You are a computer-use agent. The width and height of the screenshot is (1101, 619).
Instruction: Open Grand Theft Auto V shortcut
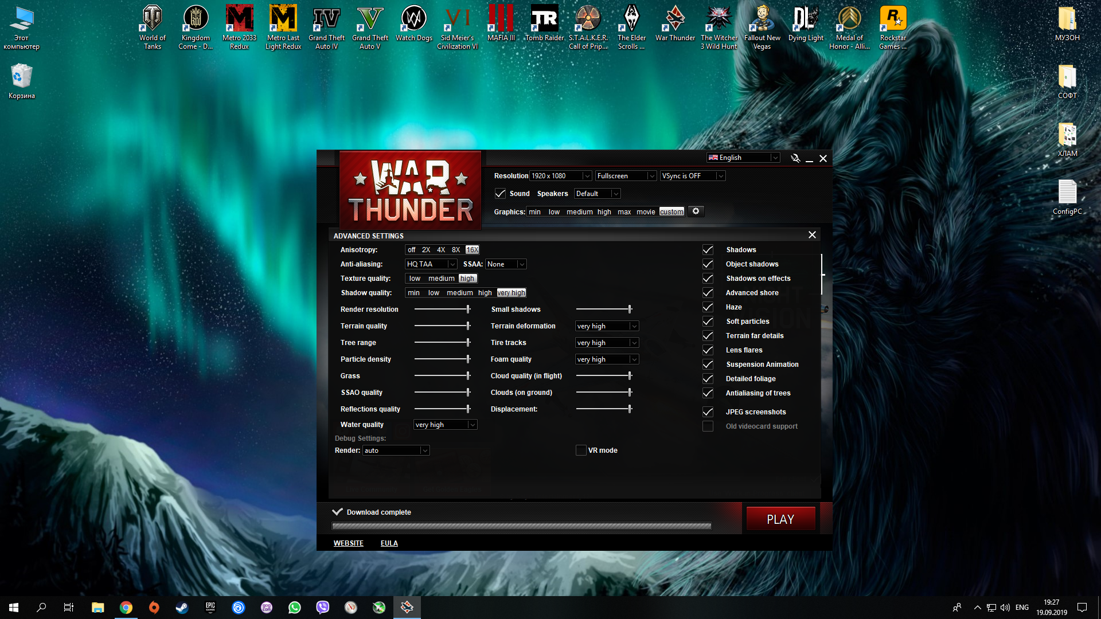pyautogui.click(x=370, y=27)
